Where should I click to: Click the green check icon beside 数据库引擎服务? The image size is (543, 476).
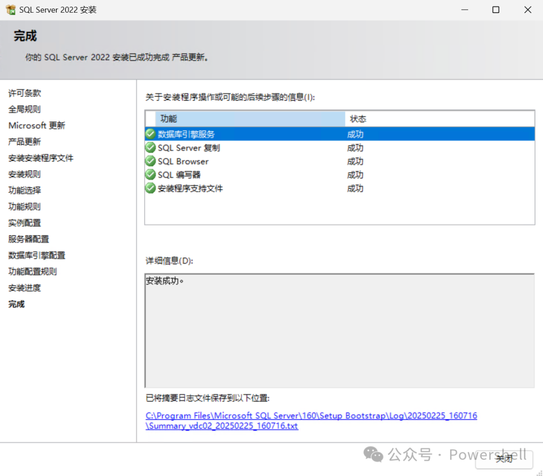[150, 134]
